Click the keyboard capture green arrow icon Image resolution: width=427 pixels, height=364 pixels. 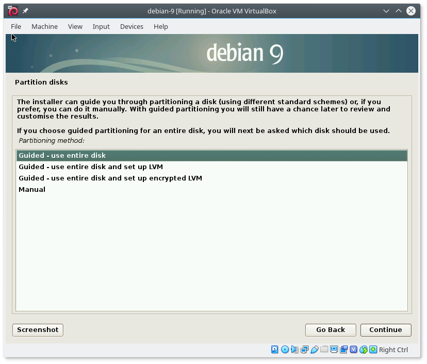pos(373,350)
